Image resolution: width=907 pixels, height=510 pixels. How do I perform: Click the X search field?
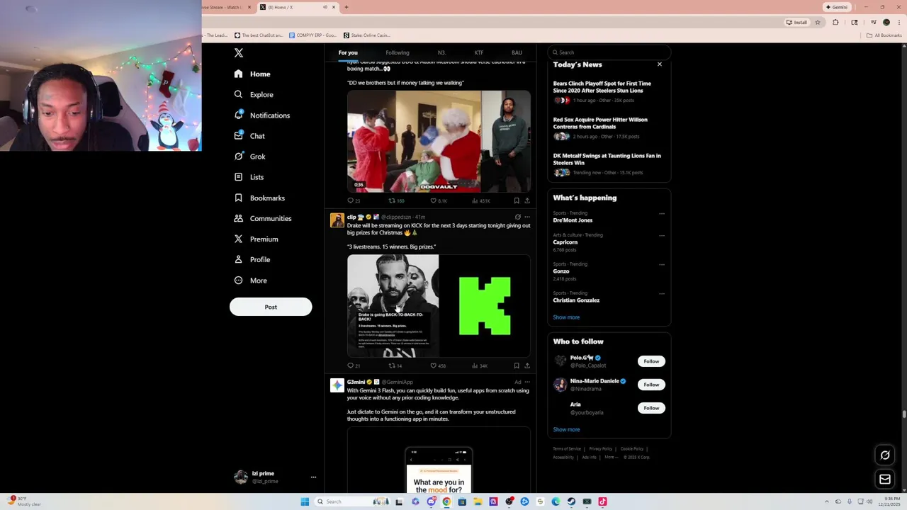[609, 52]
